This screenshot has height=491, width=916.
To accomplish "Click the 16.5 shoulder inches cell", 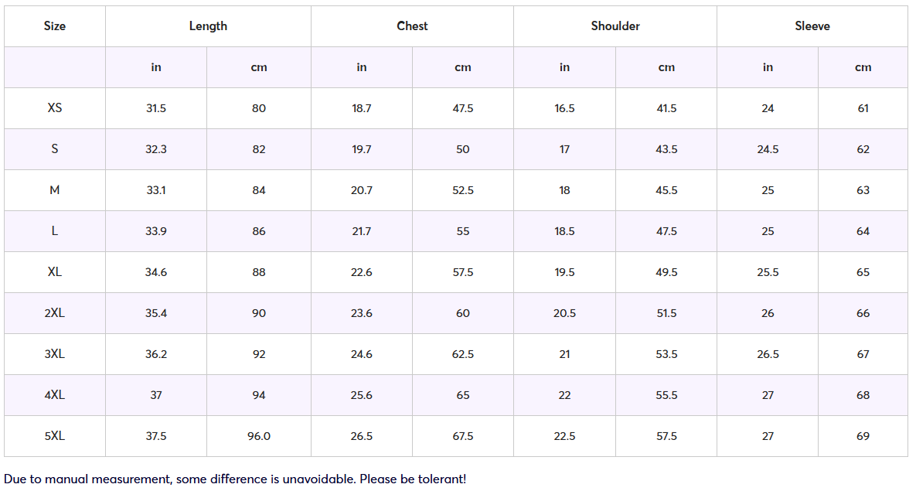I will [565, 108].
